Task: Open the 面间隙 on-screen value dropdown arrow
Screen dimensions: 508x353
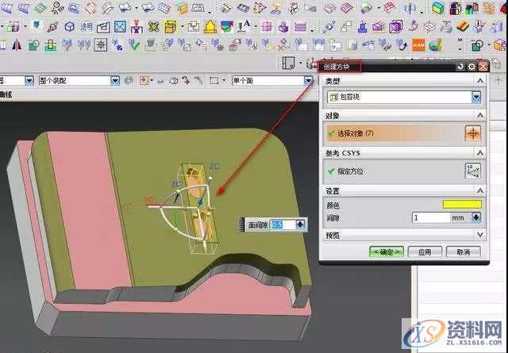Action: [300, 224]
